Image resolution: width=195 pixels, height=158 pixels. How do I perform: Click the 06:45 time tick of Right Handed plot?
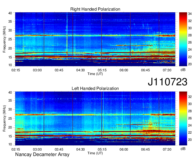[145, 70]
